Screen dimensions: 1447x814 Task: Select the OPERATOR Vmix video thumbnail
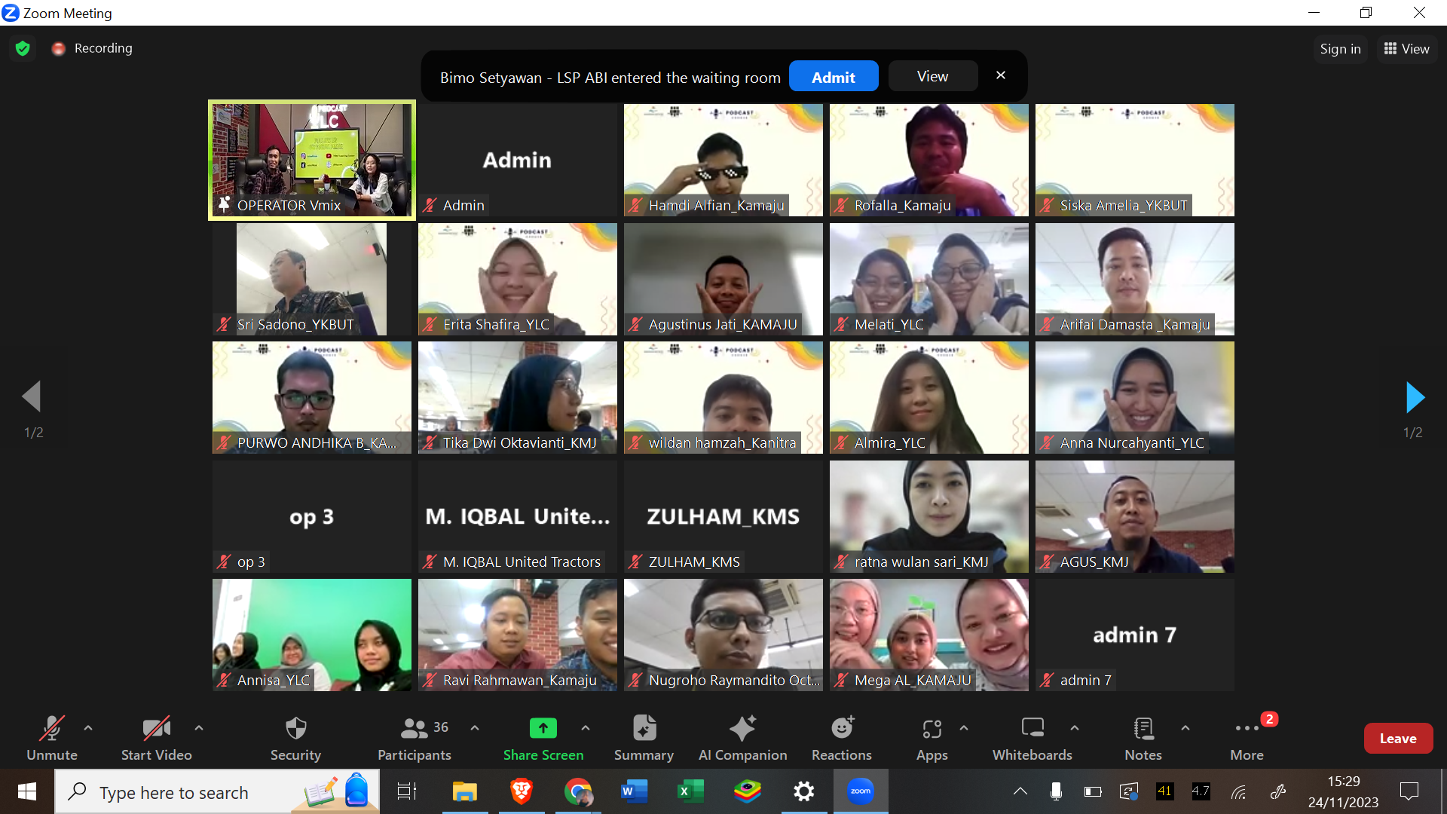pos(311,160)
